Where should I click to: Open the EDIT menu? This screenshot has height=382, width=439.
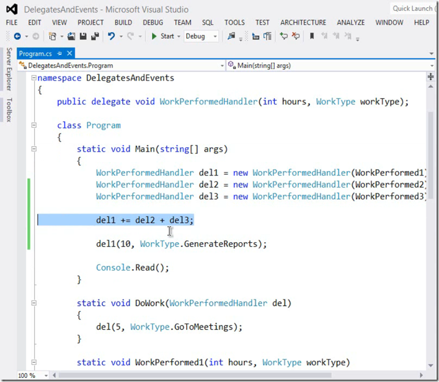click(x=35, y=23)
